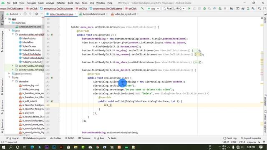Collapse the app module tree node

[x=6, y=19]
